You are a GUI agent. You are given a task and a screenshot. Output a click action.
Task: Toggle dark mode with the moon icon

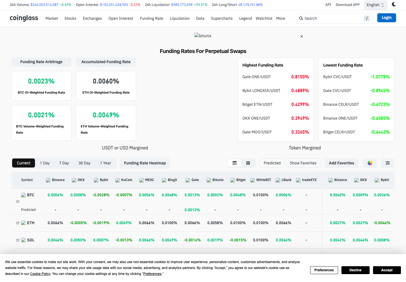[394, 4]
